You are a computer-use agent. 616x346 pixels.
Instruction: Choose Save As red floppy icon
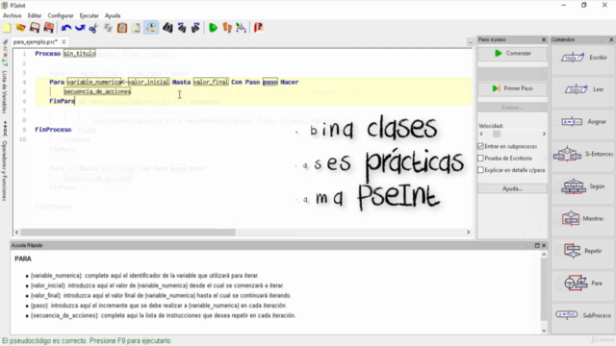tap(49, 28)
